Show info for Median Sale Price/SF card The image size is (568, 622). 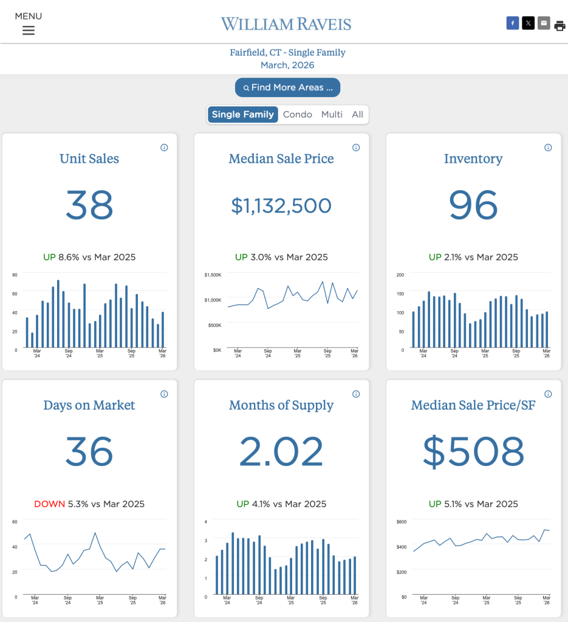tap(548, 394)
